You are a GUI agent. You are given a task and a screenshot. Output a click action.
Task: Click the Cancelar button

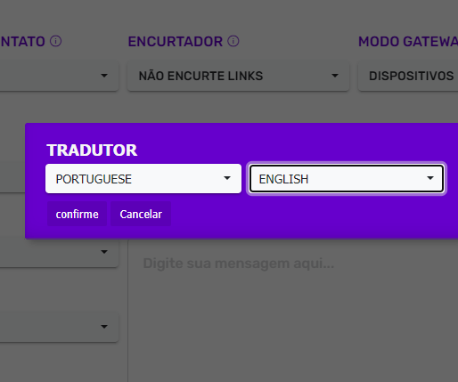pos(141,214)
